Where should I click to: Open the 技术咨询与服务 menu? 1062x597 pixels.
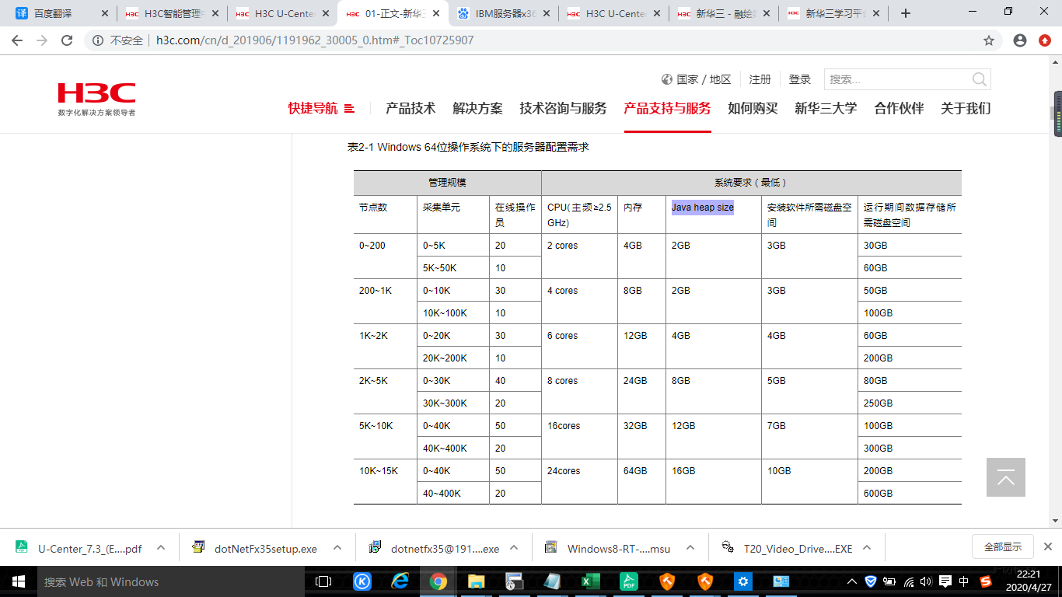(563, 109)
